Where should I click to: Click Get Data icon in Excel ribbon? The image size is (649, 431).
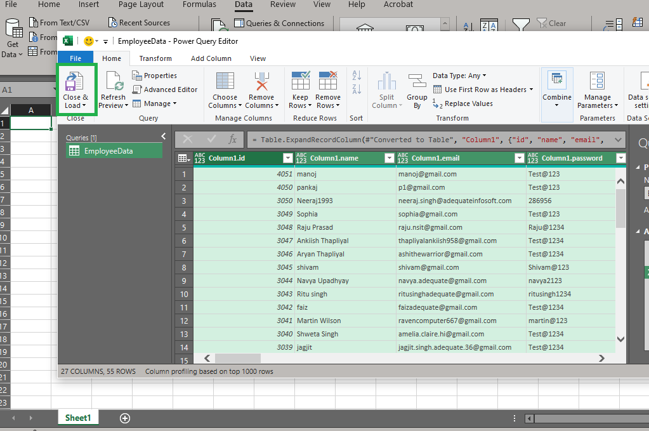tap(14, 29)
